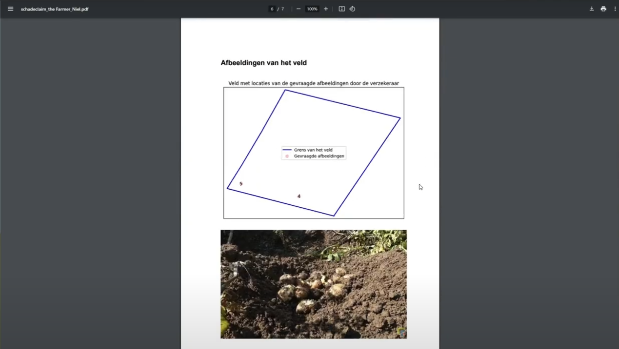Print the document
Viewport: 619px width, 349px height.
coord(603,9)
